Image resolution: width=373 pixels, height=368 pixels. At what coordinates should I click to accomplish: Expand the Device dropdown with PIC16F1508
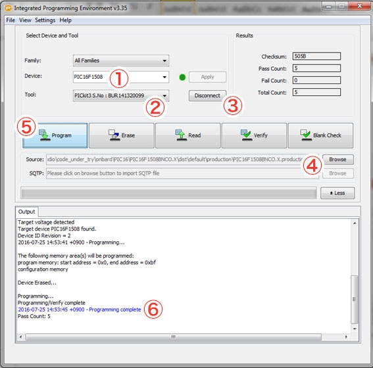121,77
